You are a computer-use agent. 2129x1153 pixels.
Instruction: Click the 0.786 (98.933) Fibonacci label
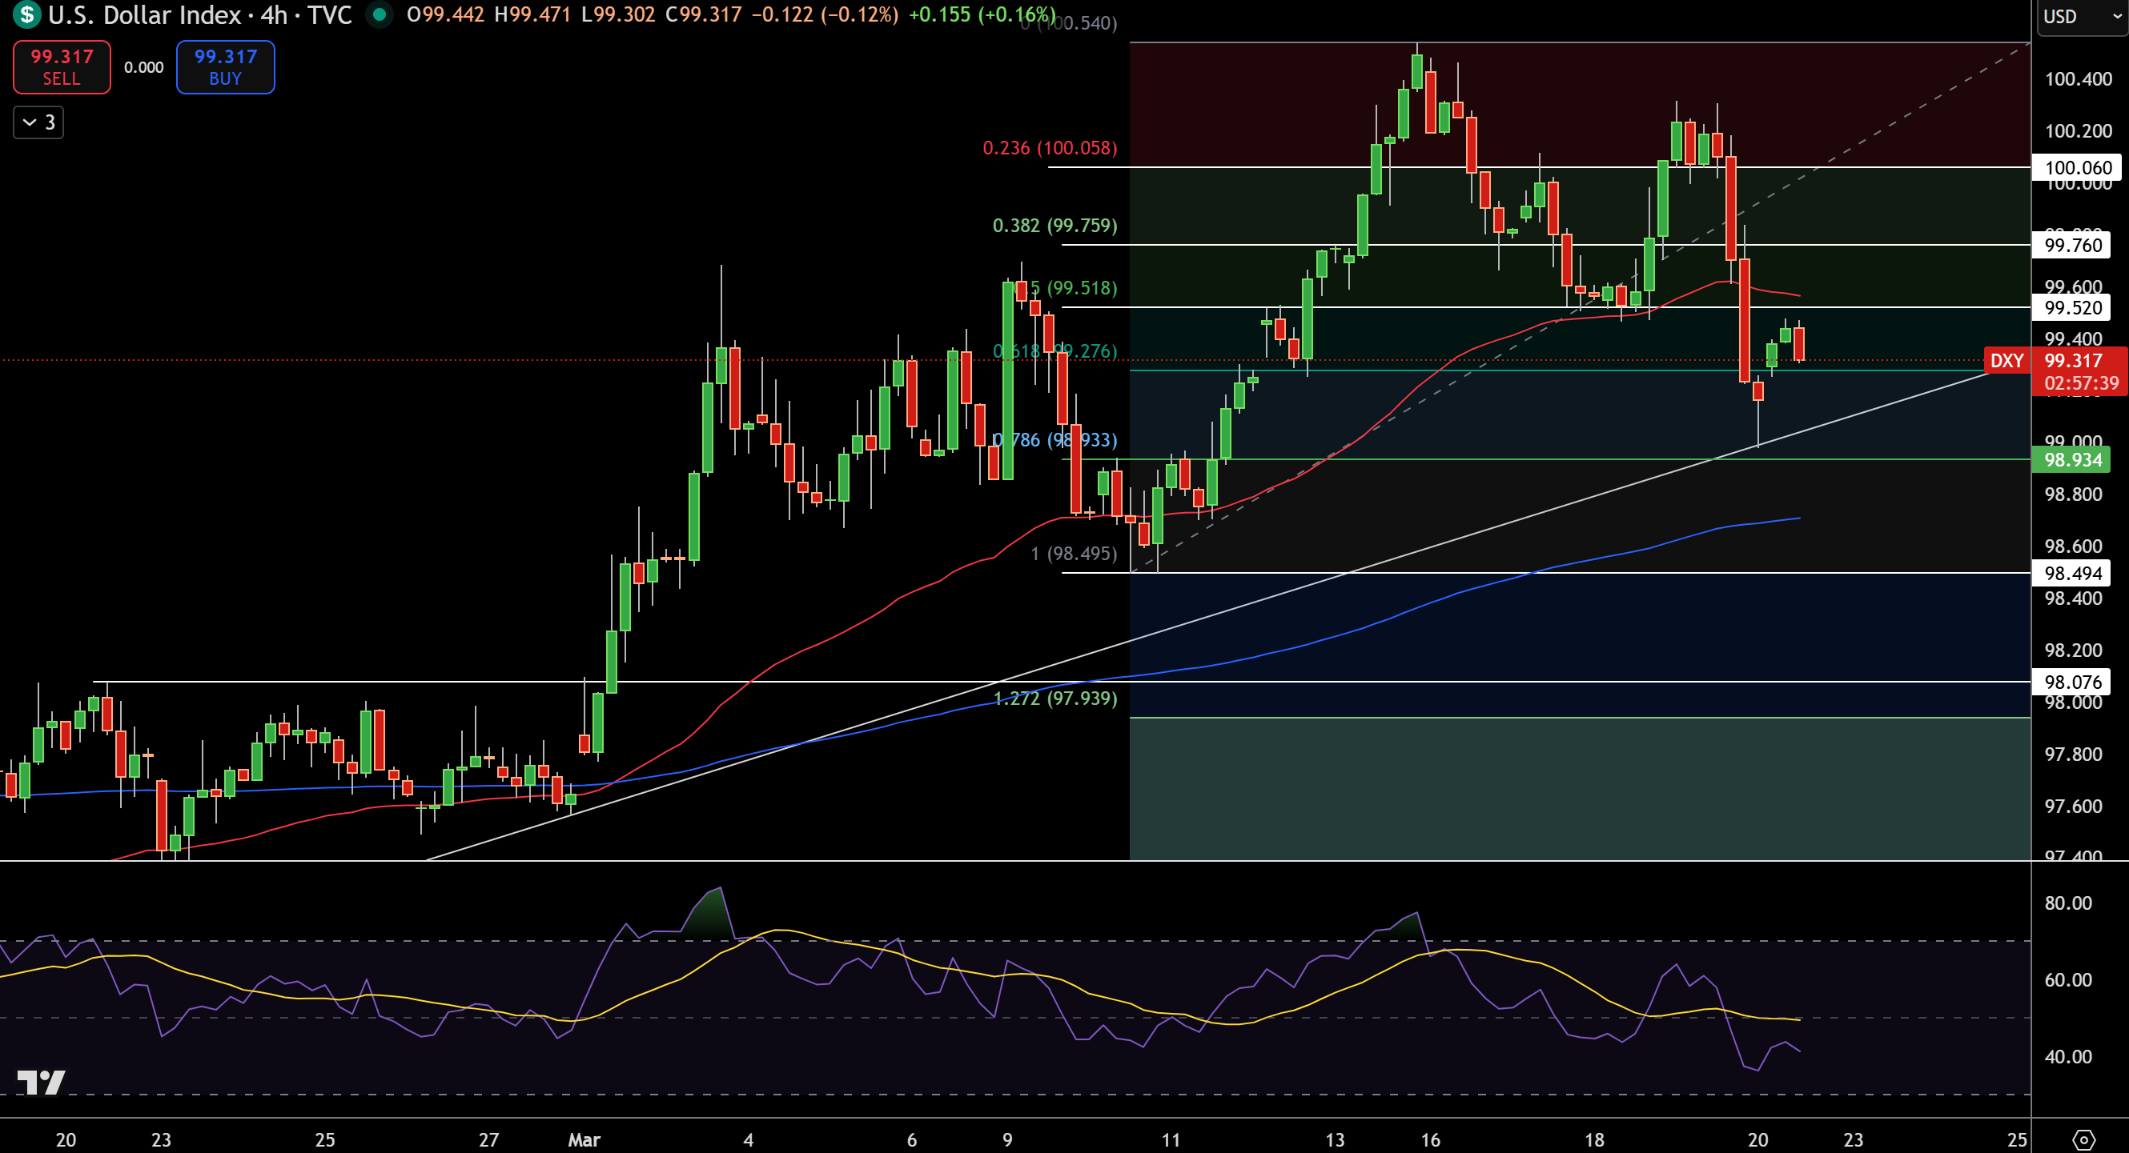(x=1054, y=440)
